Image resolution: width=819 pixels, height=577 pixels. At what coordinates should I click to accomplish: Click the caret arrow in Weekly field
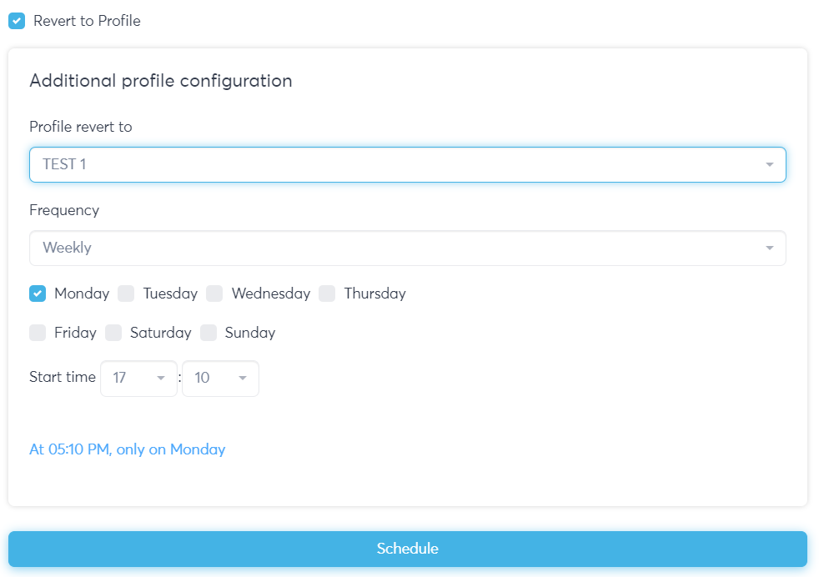(x=769, y=248)
